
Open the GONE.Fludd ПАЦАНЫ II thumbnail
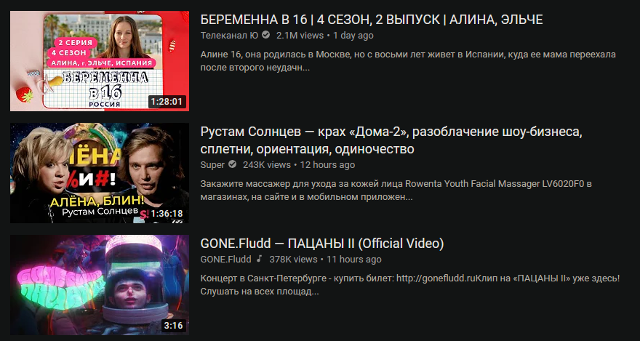100,285
